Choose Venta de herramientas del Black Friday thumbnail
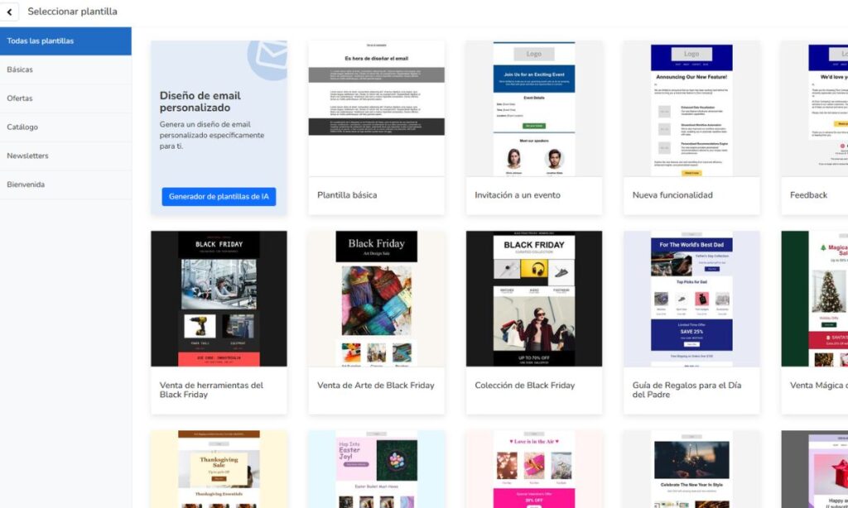 219,299
